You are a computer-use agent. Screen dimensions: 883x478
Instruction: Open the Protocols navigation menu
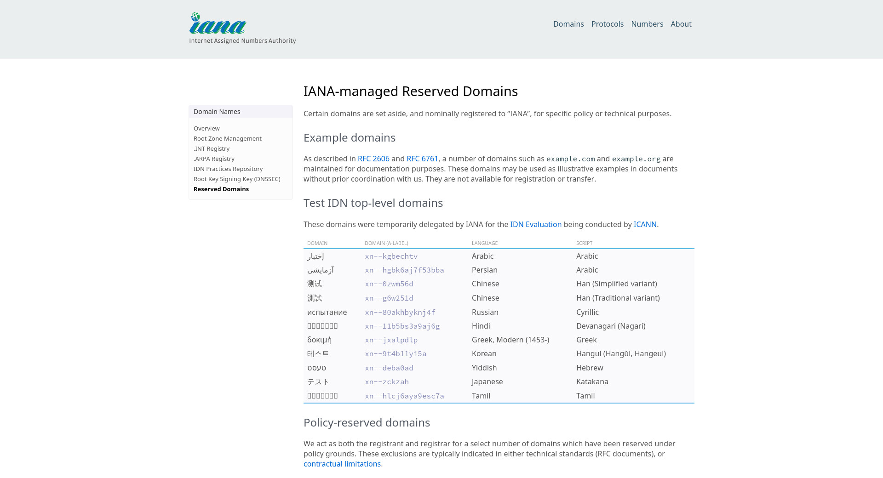(x=607, y=24)
